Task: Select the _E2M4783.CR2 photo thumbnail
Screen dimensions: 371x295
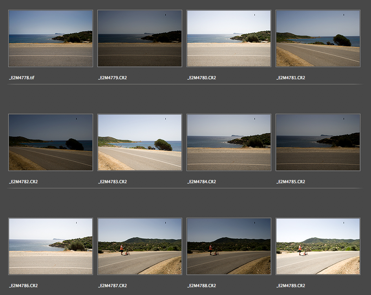Action: (x=140, y=142)
